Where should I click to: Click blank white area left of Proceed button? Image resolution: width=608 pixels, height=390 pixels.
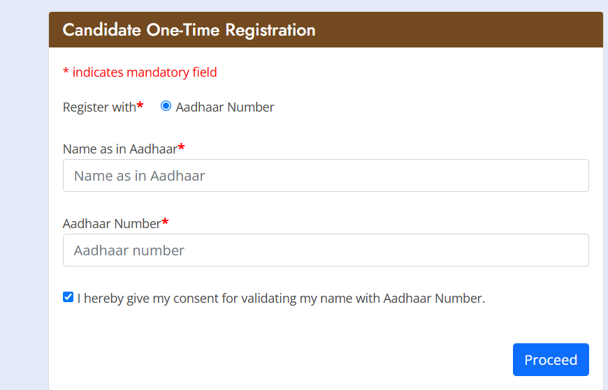(x=280, y=359)
